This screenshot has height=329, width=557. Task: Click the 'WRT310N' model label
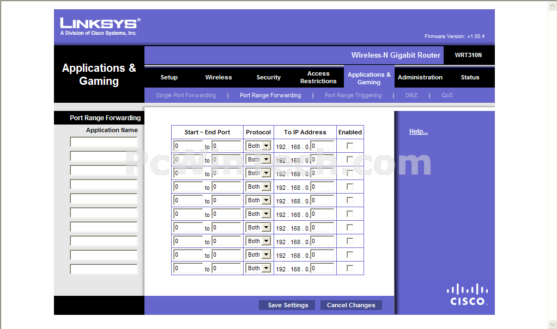coord(468,55)
